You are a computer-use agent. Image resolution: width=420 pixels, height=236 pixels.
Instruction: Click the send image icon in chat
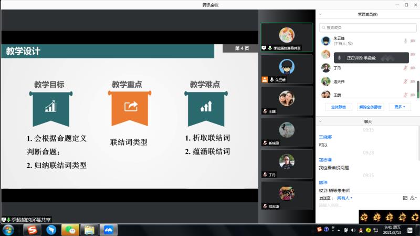(x=405, y=198)
